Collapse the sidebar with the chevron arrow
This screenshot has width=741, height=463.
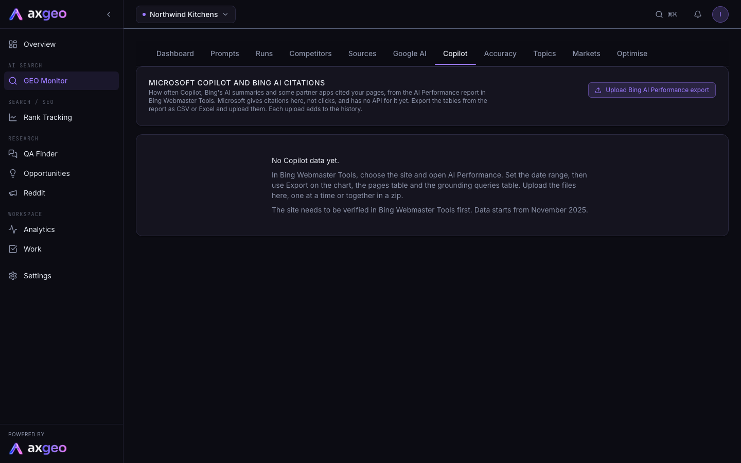(109, 14)
